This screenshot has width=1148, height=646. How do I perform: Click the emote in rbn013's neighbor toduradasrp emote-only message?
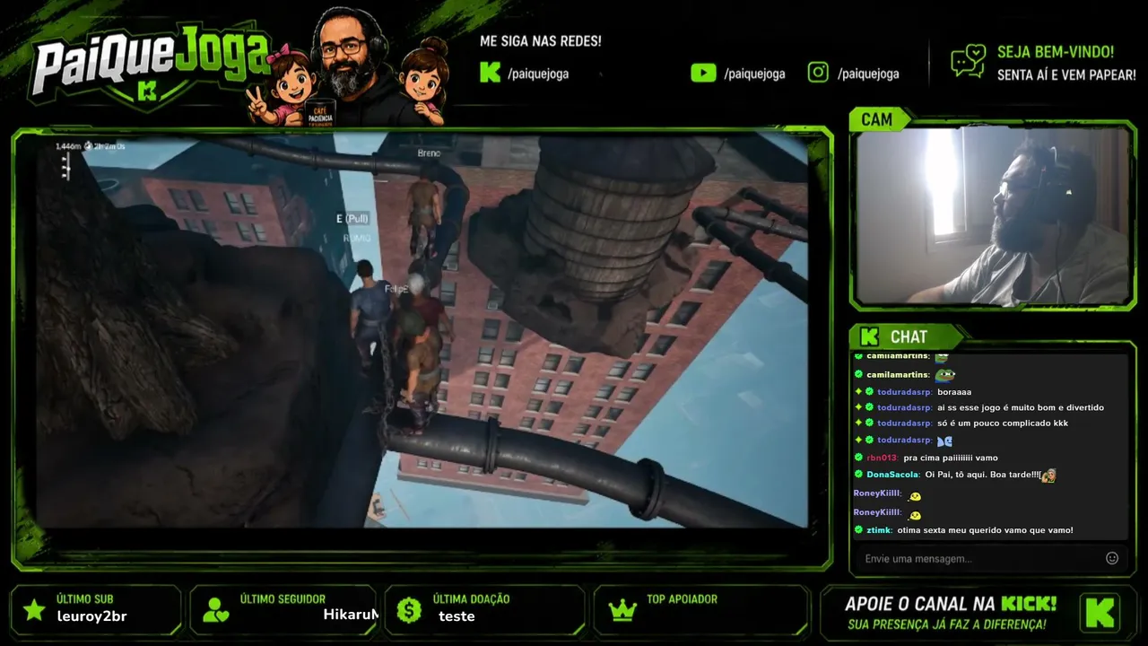(x=944, y=441)
